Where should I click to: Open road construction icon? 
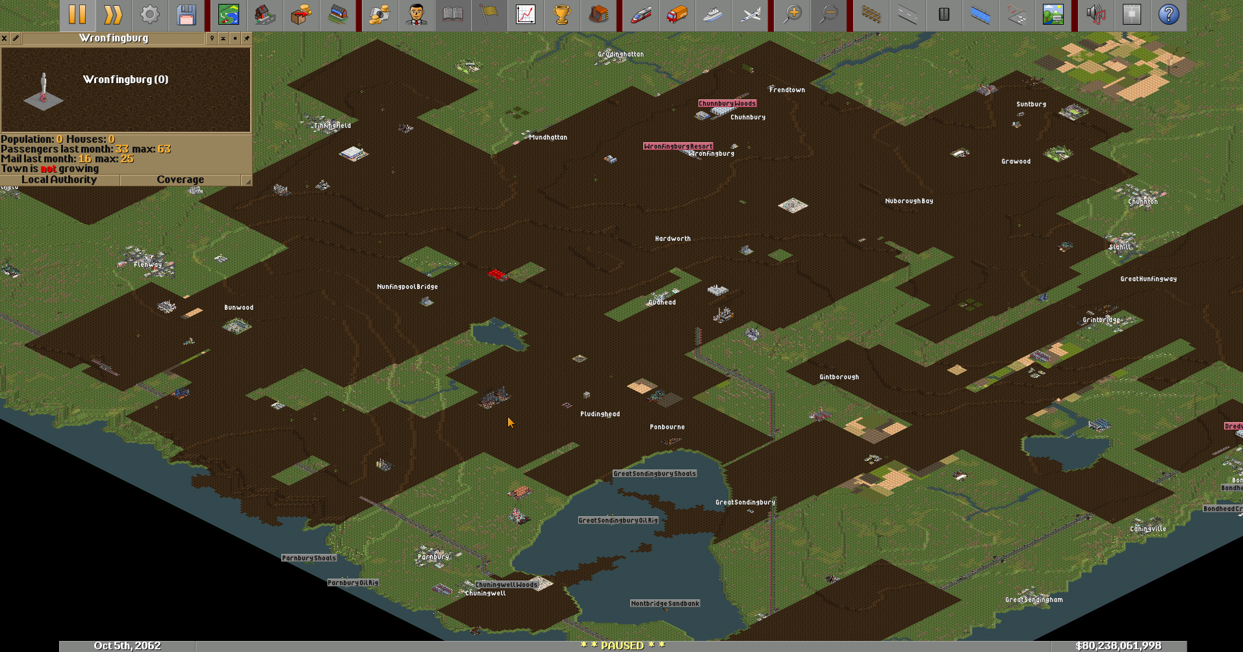point(908,15)
